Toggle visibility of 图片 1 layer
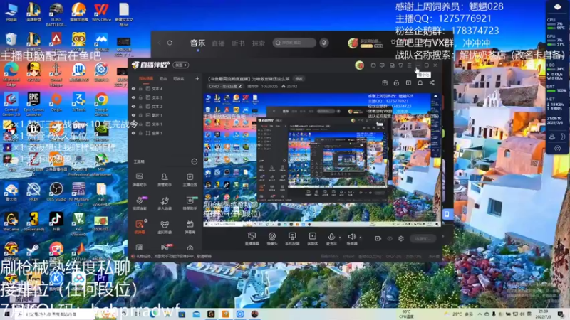570x320 pixels. [133, 115]
